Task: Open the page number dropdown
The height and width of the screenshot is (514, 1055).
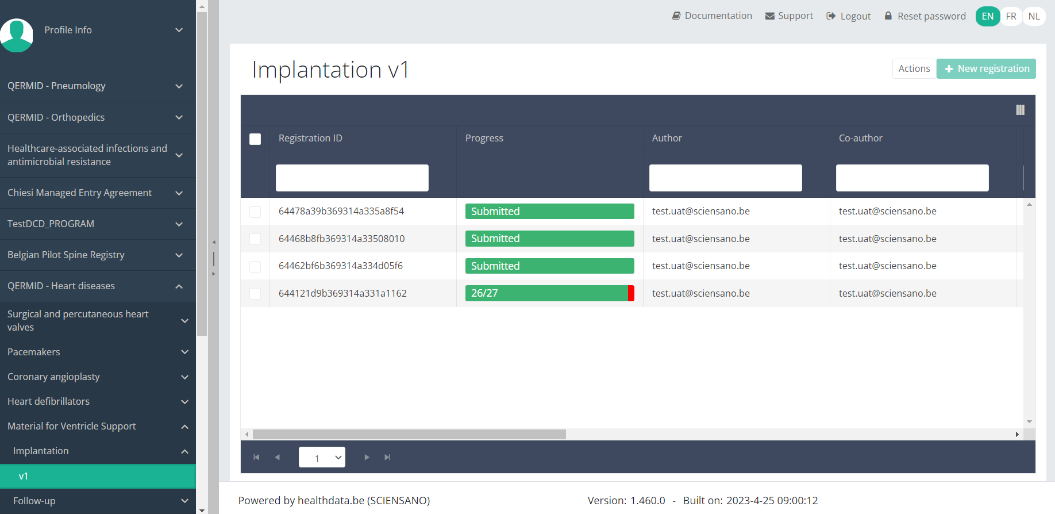Action: tap(322, 457)
